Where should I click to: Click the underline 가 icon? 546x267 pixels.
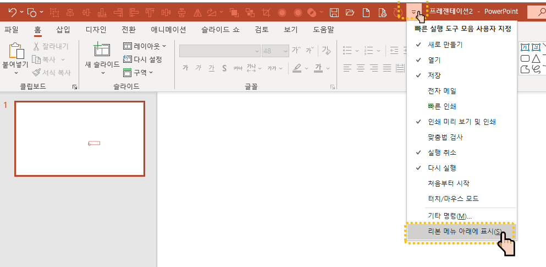211,68
